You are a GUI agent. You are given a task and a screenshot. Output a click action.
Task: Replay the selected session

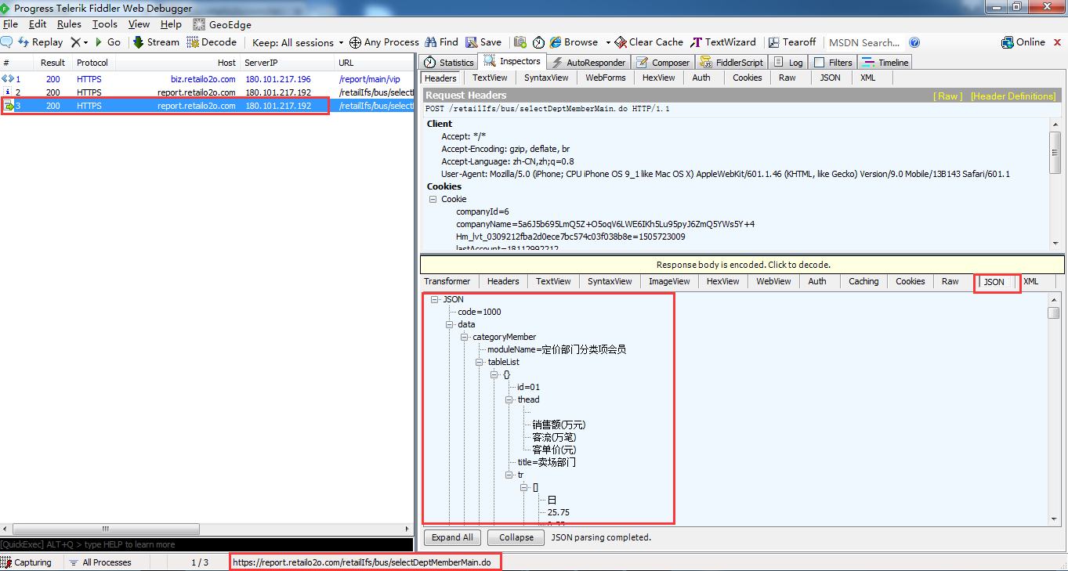point(40,42)
